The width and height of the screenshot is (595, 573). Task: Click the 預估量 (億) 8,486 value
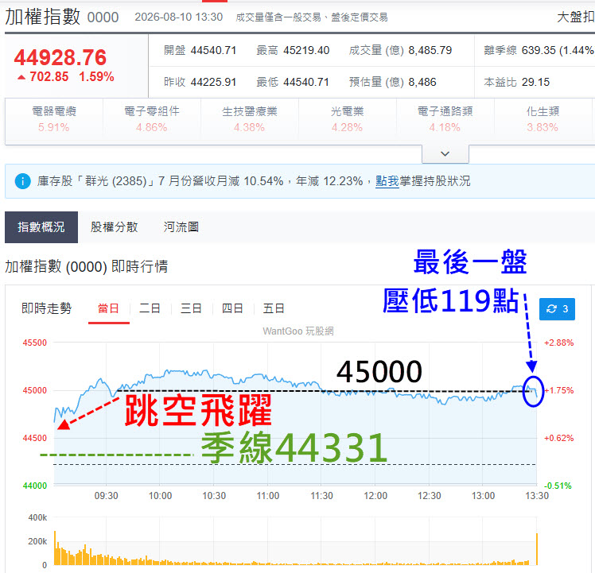pyautogui.click(x=422, y=82)
